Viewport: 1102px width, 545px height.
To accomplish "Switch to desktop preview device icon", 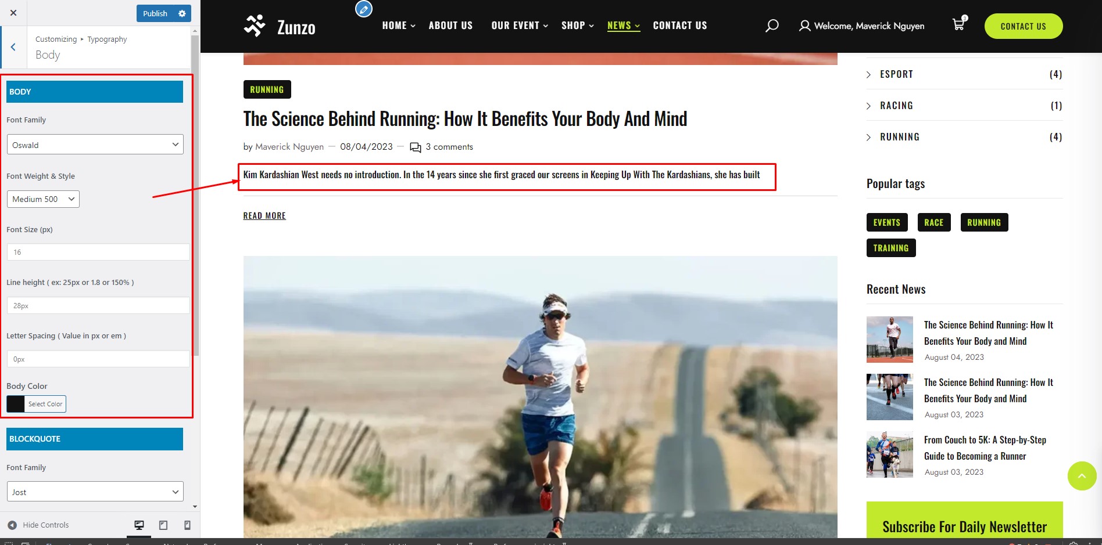I will [x=139, y=525].
